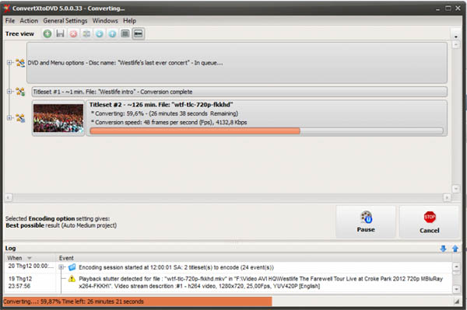Click the green Add file icon
This screenshot has width=467, height=310.
coord(47,33)
